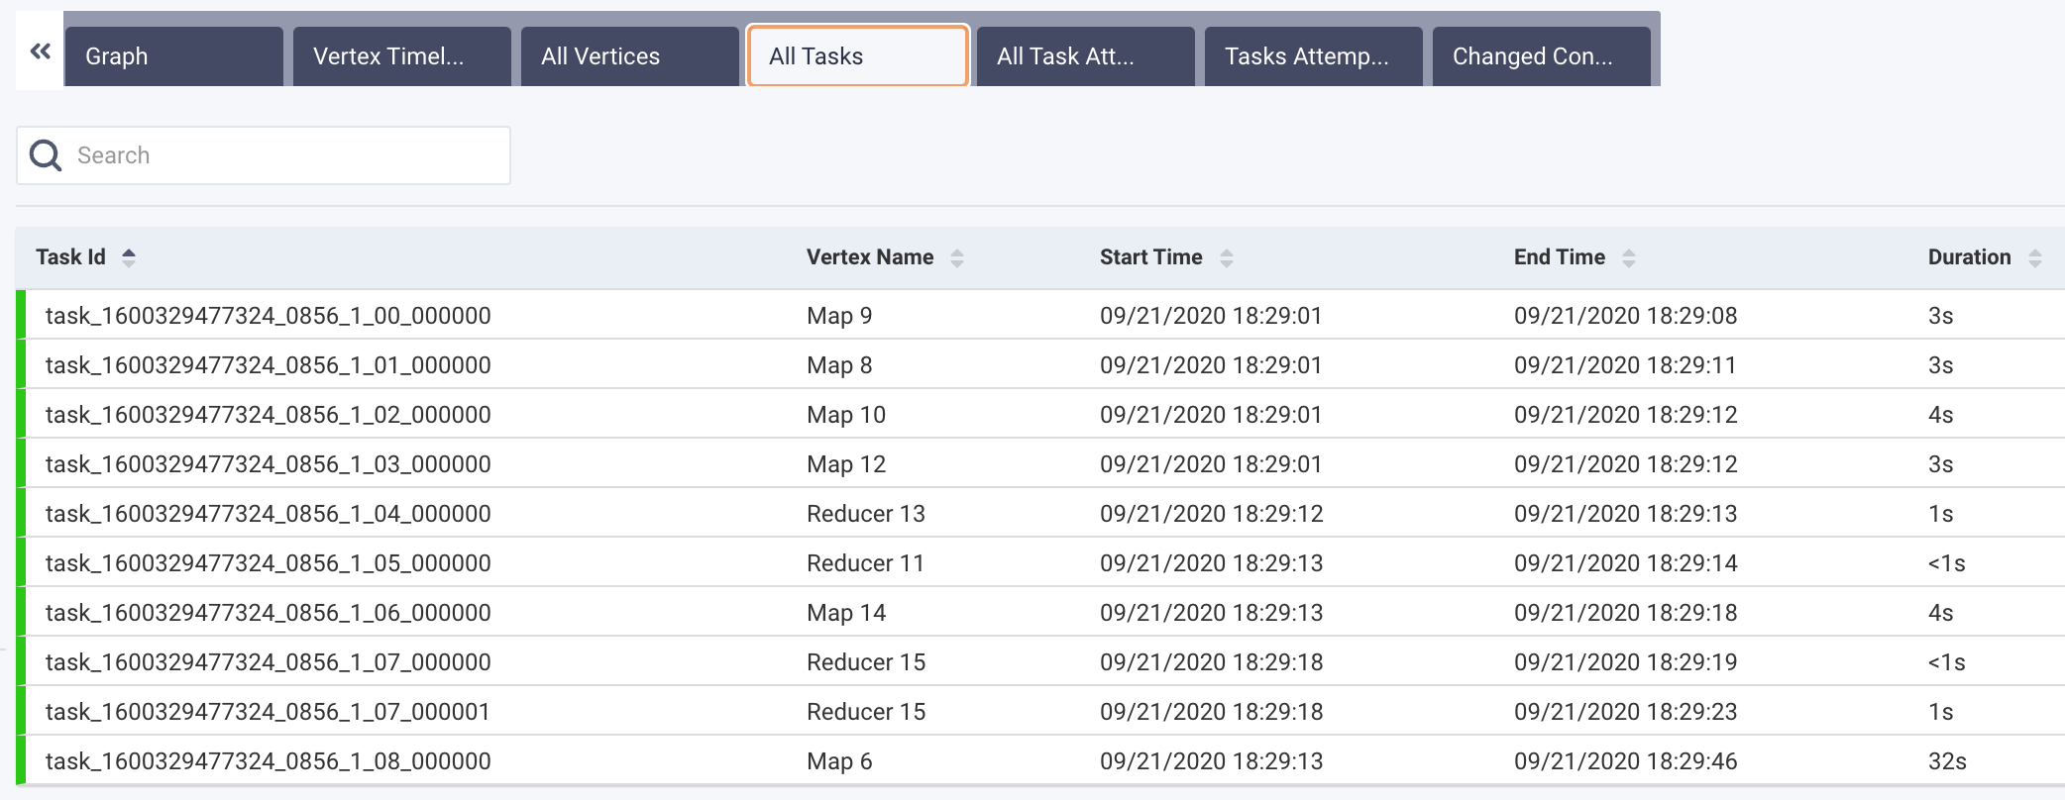Open the Changed Configs tab
This screenshot has height=800, width=2065.
(x=1542, y=56)
